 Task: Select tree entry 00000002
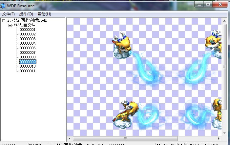(x=28, y=34)
